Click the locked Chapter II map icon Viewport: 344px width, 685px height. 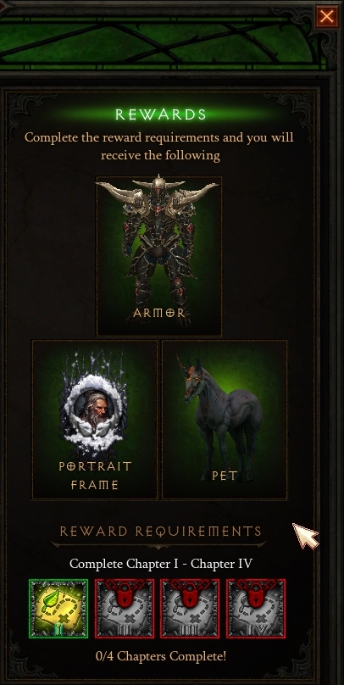click(125, 608)
